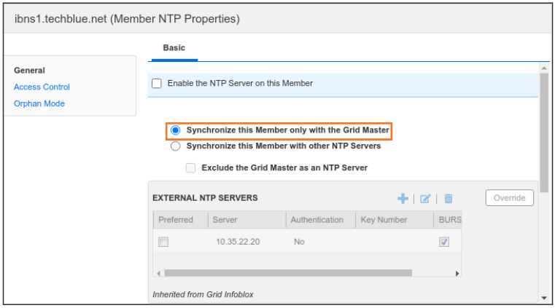Enable the NTP Server on this Member

pyautogui.click(x=157, y=84)
